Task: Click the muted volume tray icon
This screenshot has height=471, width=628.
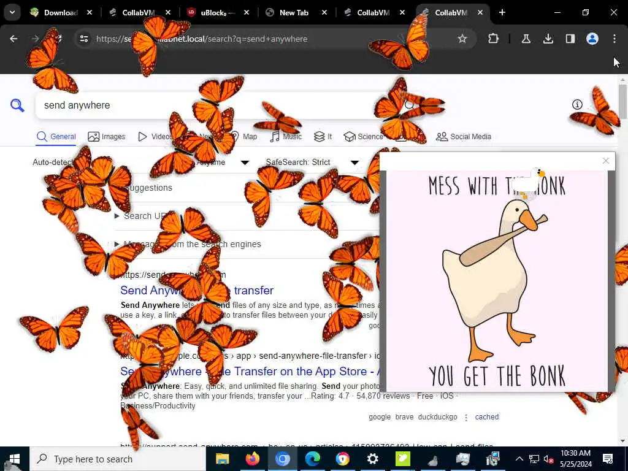Action: pos(548,459)
